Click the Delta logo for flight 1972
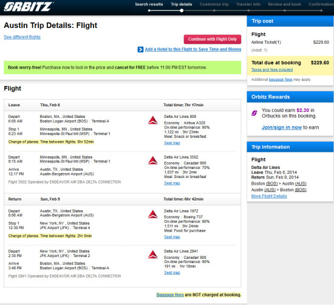Screen dimensions: 334x305 point(152,214)
